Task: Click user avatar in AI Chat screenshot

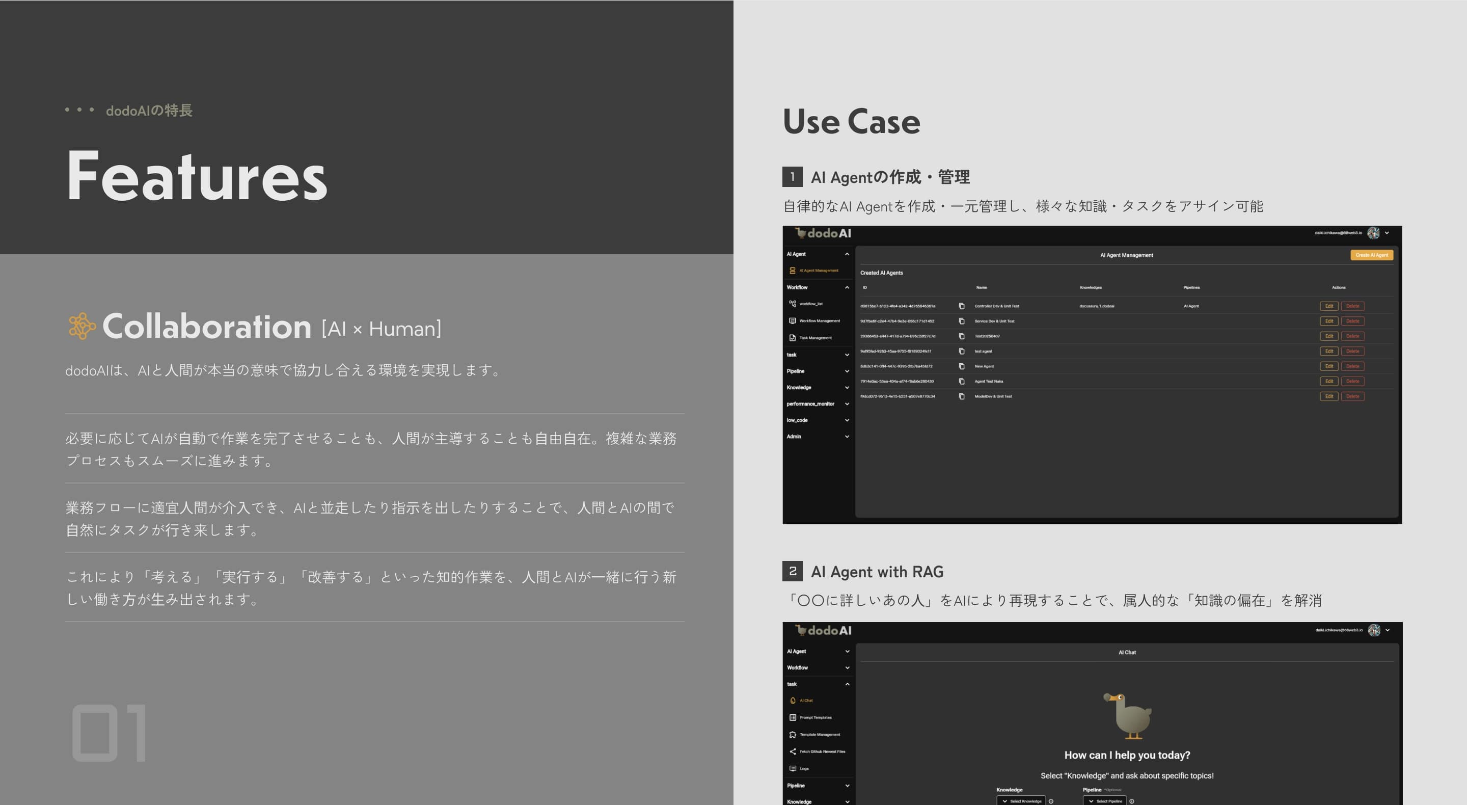Action: pyautogui.click(x=1374, y=630)
